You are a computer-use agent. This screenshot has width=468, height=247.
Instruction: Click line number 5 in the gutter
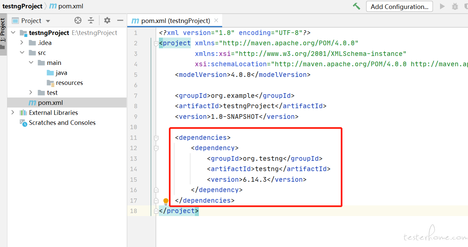135,75
